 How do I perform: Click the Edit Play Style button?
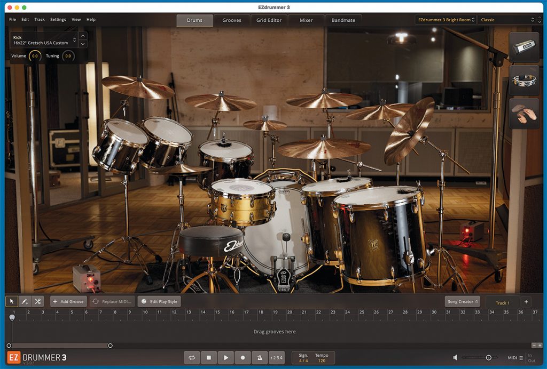(159, 301)
